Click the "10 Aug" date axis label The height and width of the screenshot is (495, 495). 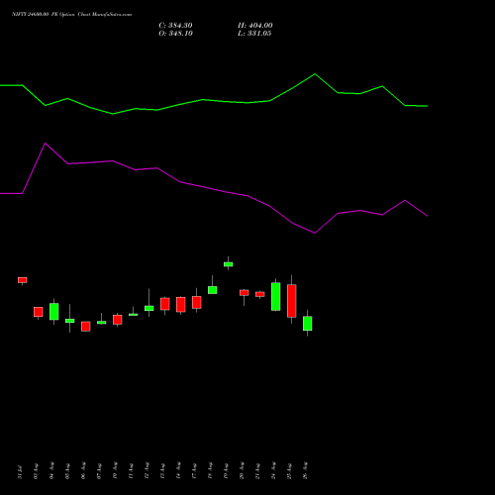click(x=116, y=471)
